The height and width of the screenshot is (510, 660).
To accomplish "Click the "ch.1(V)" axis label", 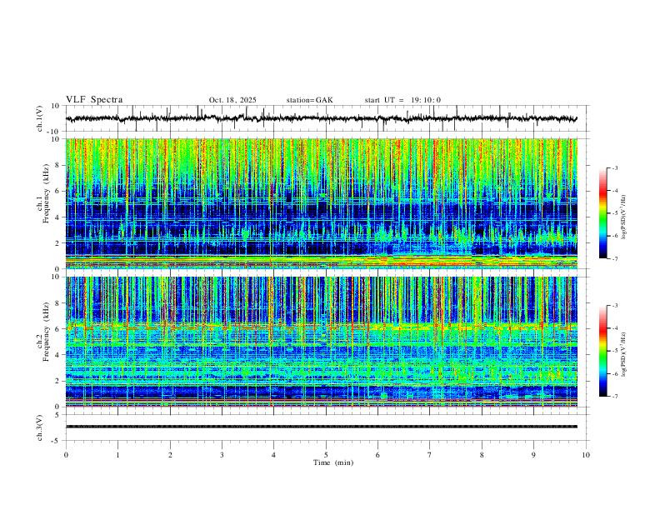I will pyautogui.click(x=40, y=118).
